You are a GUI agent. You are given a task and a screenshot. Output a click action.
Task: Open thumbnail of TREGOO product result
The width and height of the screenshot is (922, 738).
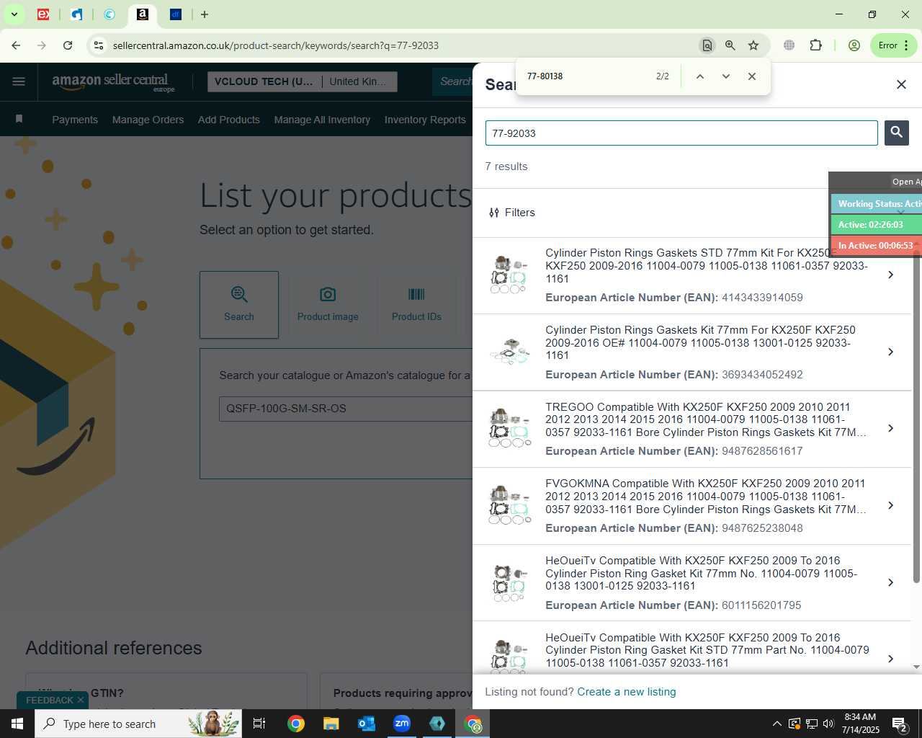pos(510,428)
